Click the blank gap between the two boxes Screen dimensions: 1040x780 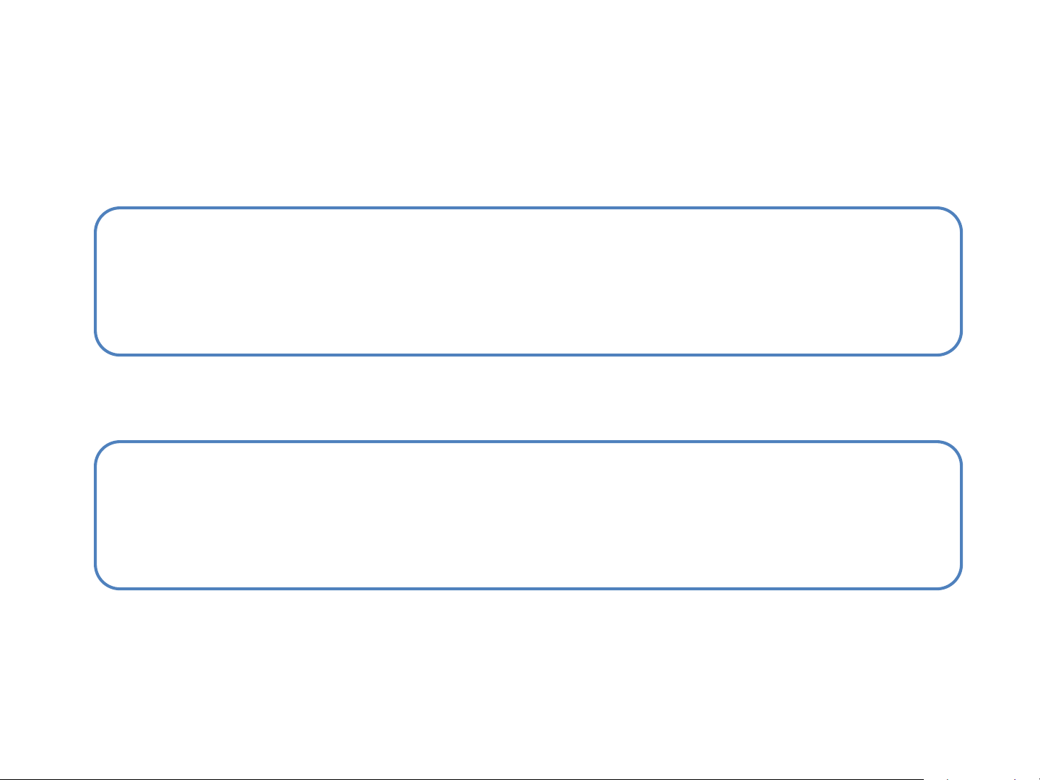(x=528, y=398)
